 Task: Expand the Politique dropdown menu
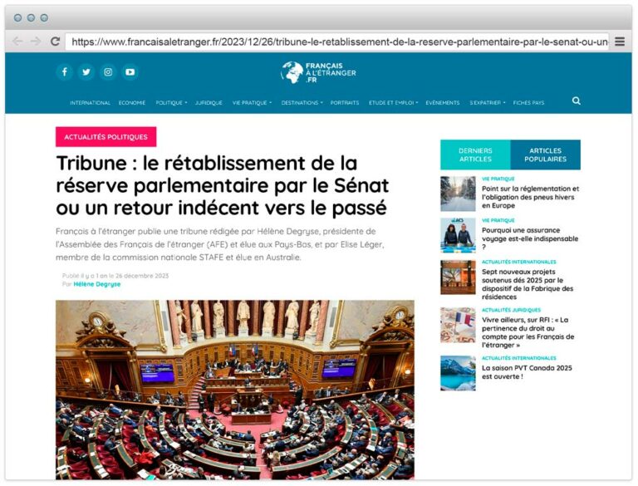[171, 102]
